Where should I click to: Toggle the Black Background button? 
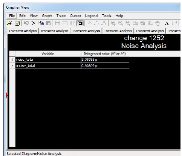click(x=80, y=23)
